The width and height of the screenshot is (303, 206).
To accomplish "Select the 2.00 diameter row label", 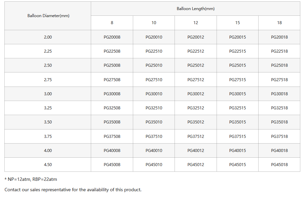I will (x=48, y=37).
